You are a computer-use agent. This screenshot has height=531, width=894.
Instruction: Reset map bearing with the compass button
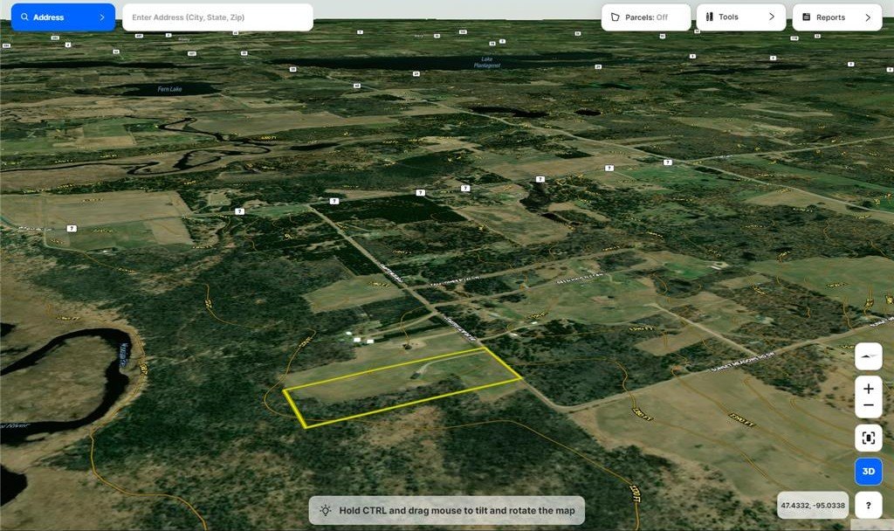[x=868, y=356]
